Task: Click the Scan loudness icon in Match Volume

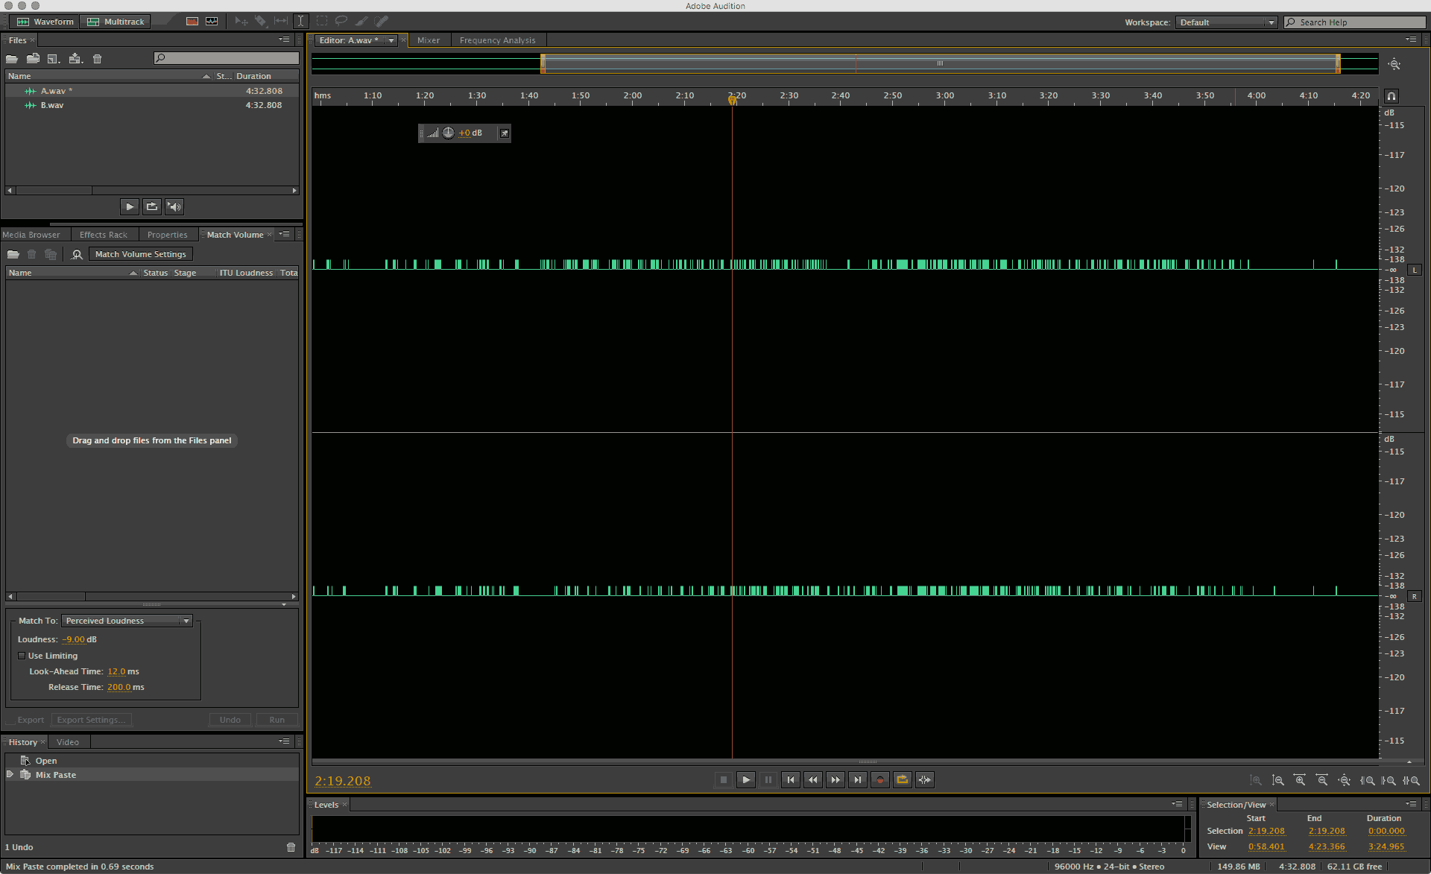Action: tap(77, 254)
